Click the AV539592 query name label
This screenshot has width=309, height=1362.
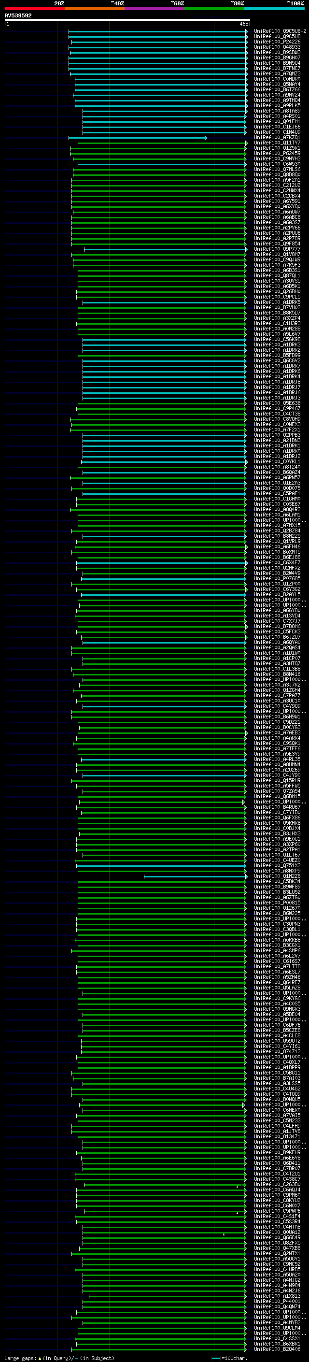(x=18, y=16)
